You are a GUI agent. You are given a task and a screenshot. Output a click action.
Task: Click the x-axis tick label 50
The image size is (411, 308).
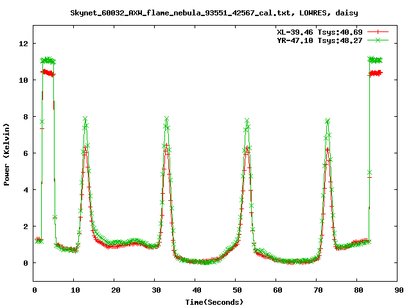(x=237, y=290)
